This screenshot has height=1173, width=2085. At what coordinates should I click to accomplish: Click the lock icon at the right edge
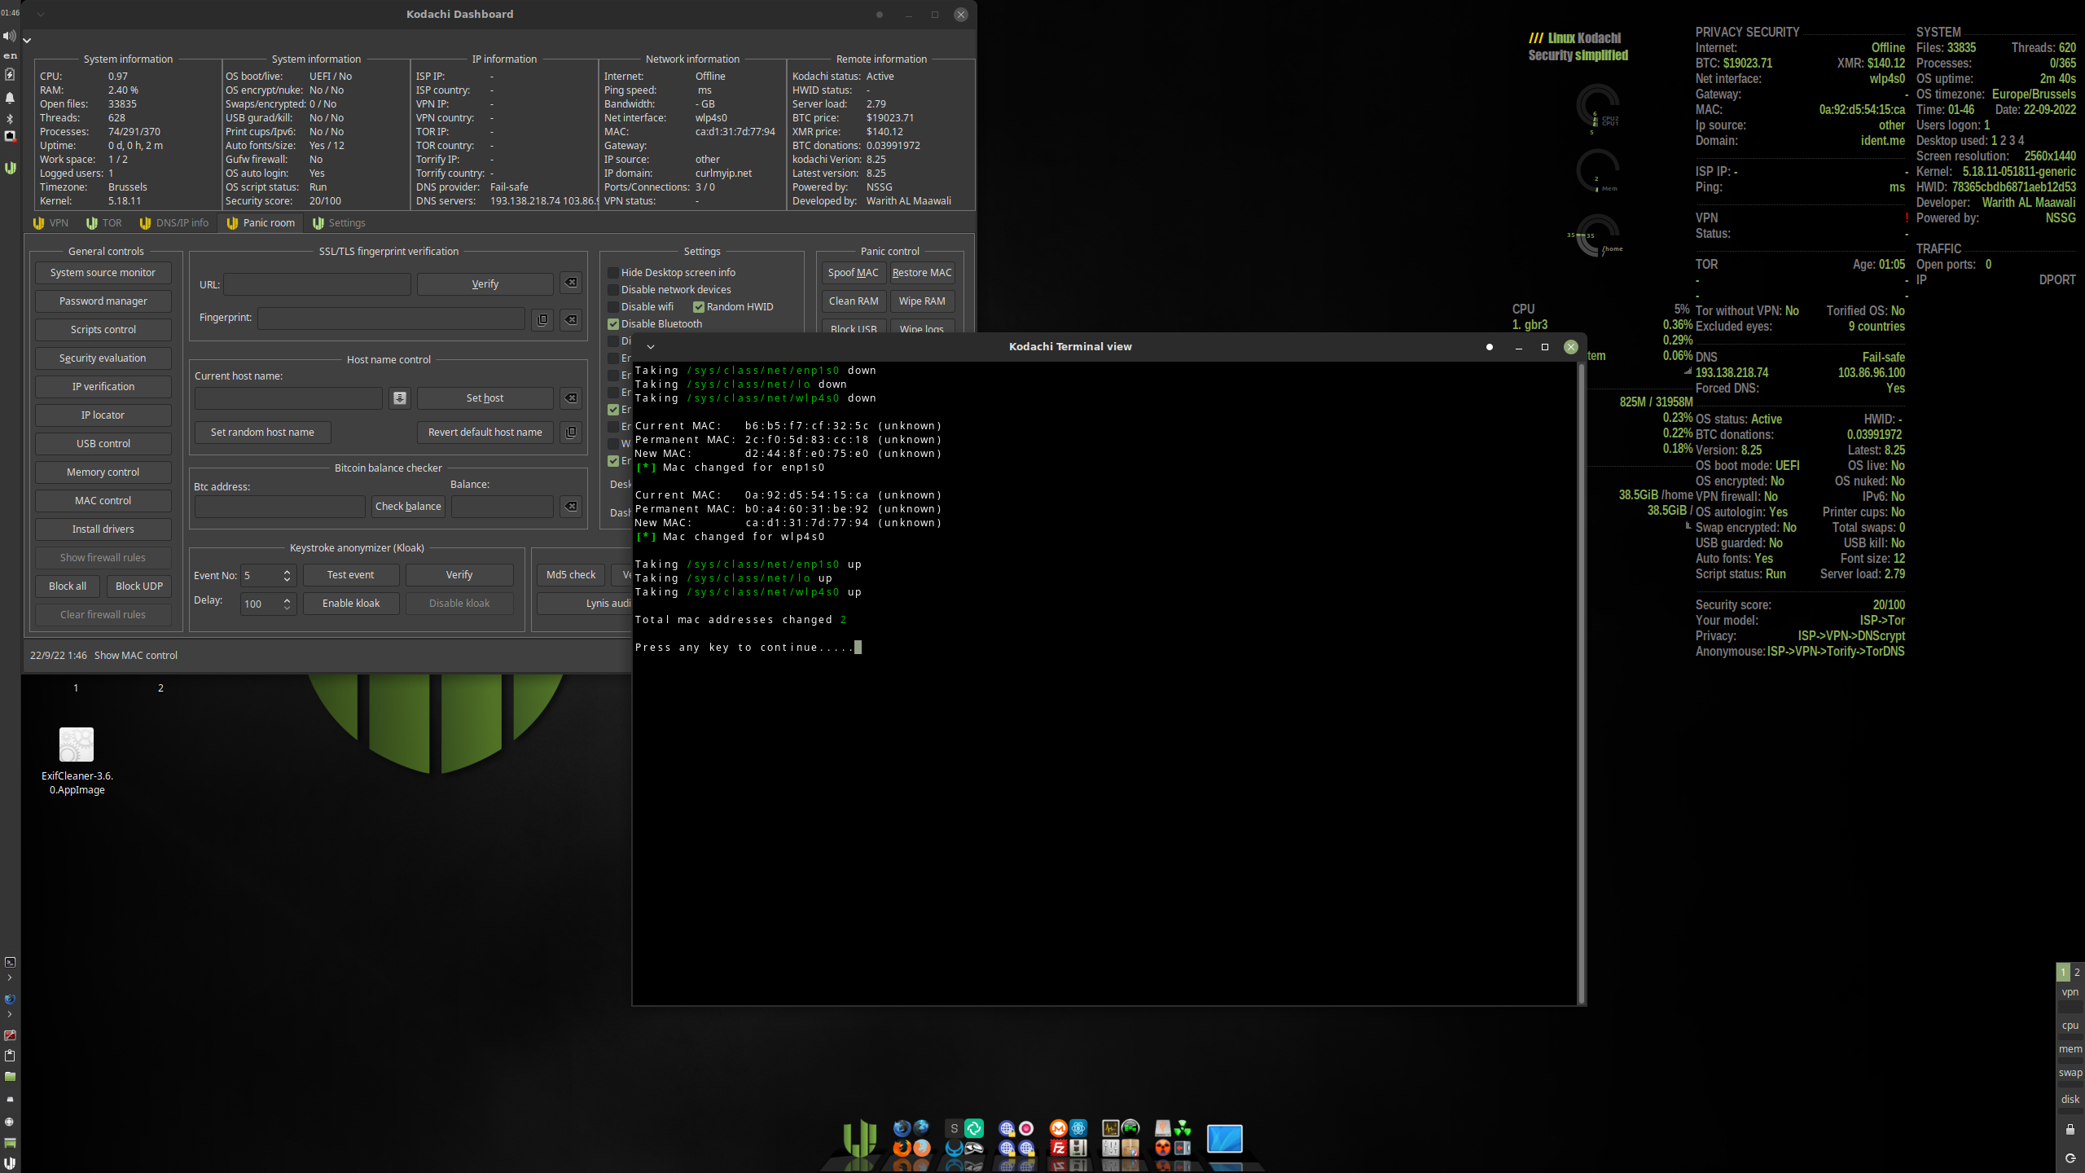[2070, 1130]
